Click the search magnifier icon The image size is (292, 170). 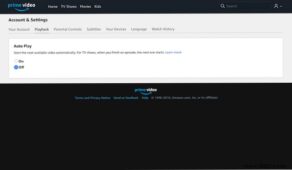222,6
